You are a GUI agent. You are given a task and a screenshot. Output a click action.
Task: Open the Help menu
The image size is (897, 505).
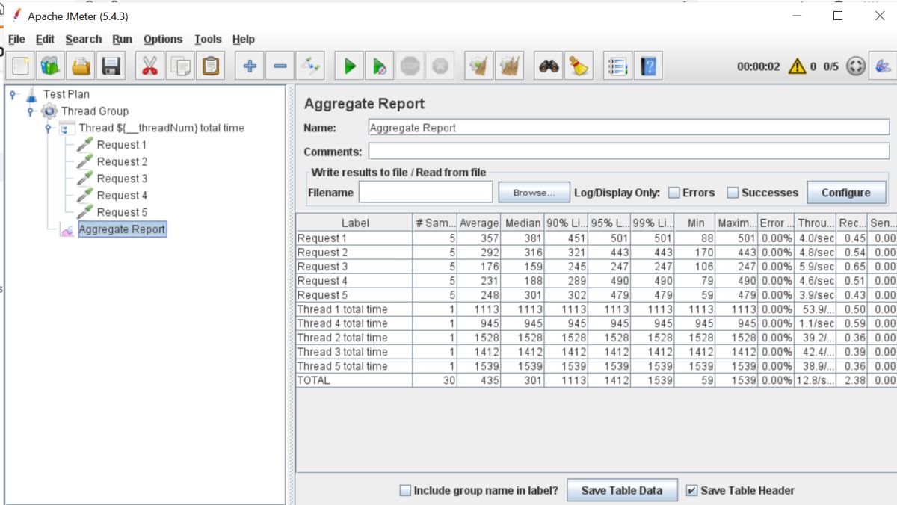pyautogui.click(x=244, y=40)
